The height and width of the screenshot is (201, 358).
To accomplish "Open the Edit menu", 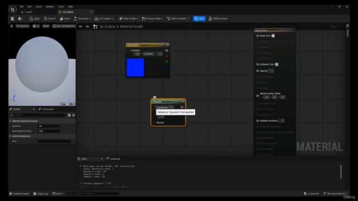I will [x=30, y=7].
